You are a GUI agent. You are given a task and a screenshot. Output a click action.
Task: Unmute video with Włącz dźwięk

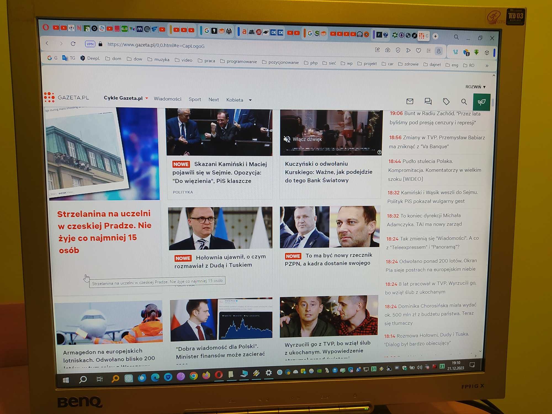point(303,139)
